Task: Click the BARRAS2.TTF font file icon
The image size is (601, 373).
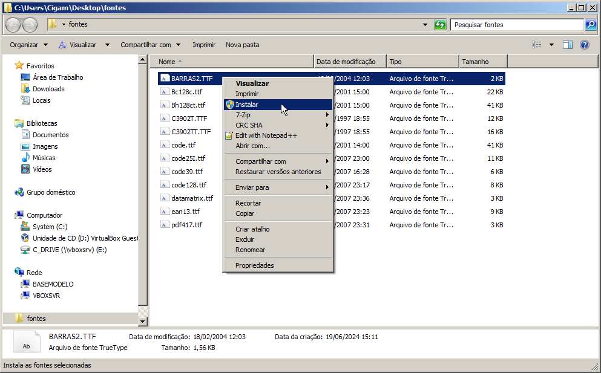Action: pyautogui.click(x=165, y=79)
